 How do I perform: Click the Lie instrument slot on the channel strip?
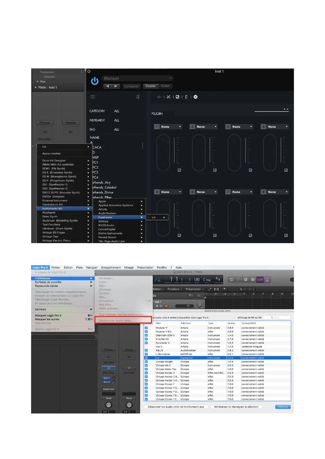coord(109,368)
